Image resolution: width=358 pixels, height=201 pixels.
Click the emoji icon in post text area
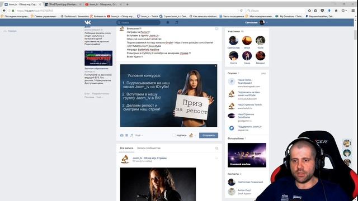click(x=216, y=28)
